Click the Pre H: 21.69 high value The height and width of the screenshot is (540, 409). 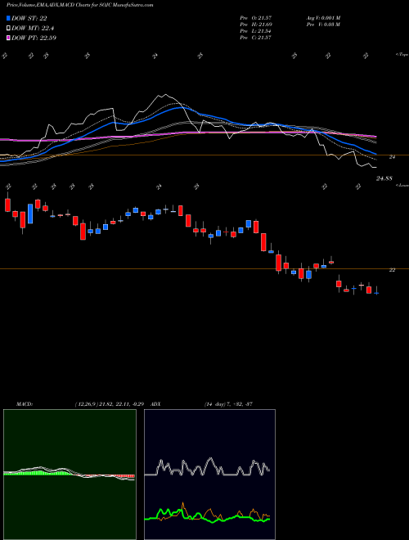(256, 25)
